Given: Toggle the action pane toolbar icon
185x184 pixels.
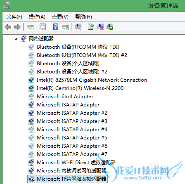Looking at the screenshot, I should pyautogui.click(x=65, y=27).
